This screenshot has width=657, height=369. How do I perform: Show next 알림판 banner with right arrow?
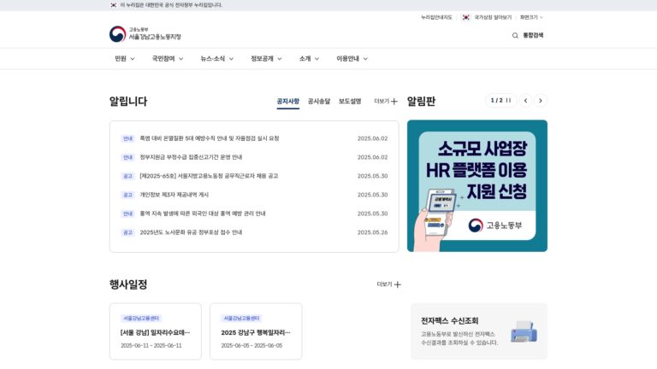541,101
